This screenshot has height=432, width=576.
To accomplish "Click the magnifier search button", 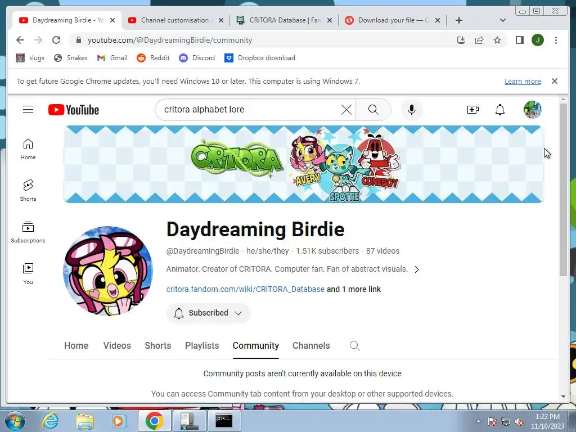I will click(x=373, y=110).
